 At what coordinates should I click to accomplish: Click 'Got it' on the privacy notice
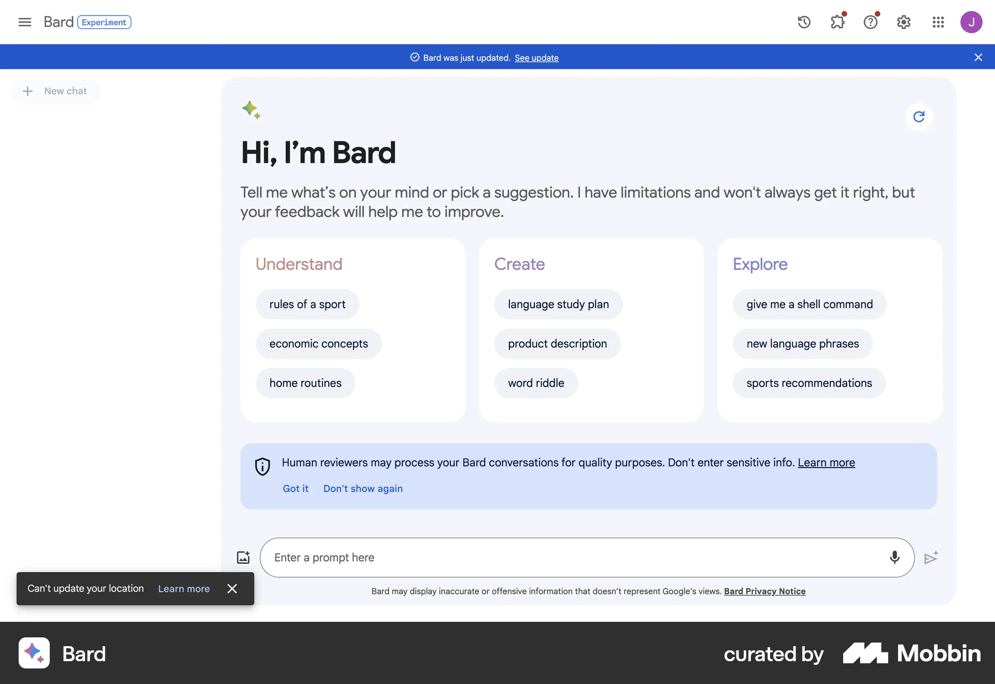pos(295,488)
